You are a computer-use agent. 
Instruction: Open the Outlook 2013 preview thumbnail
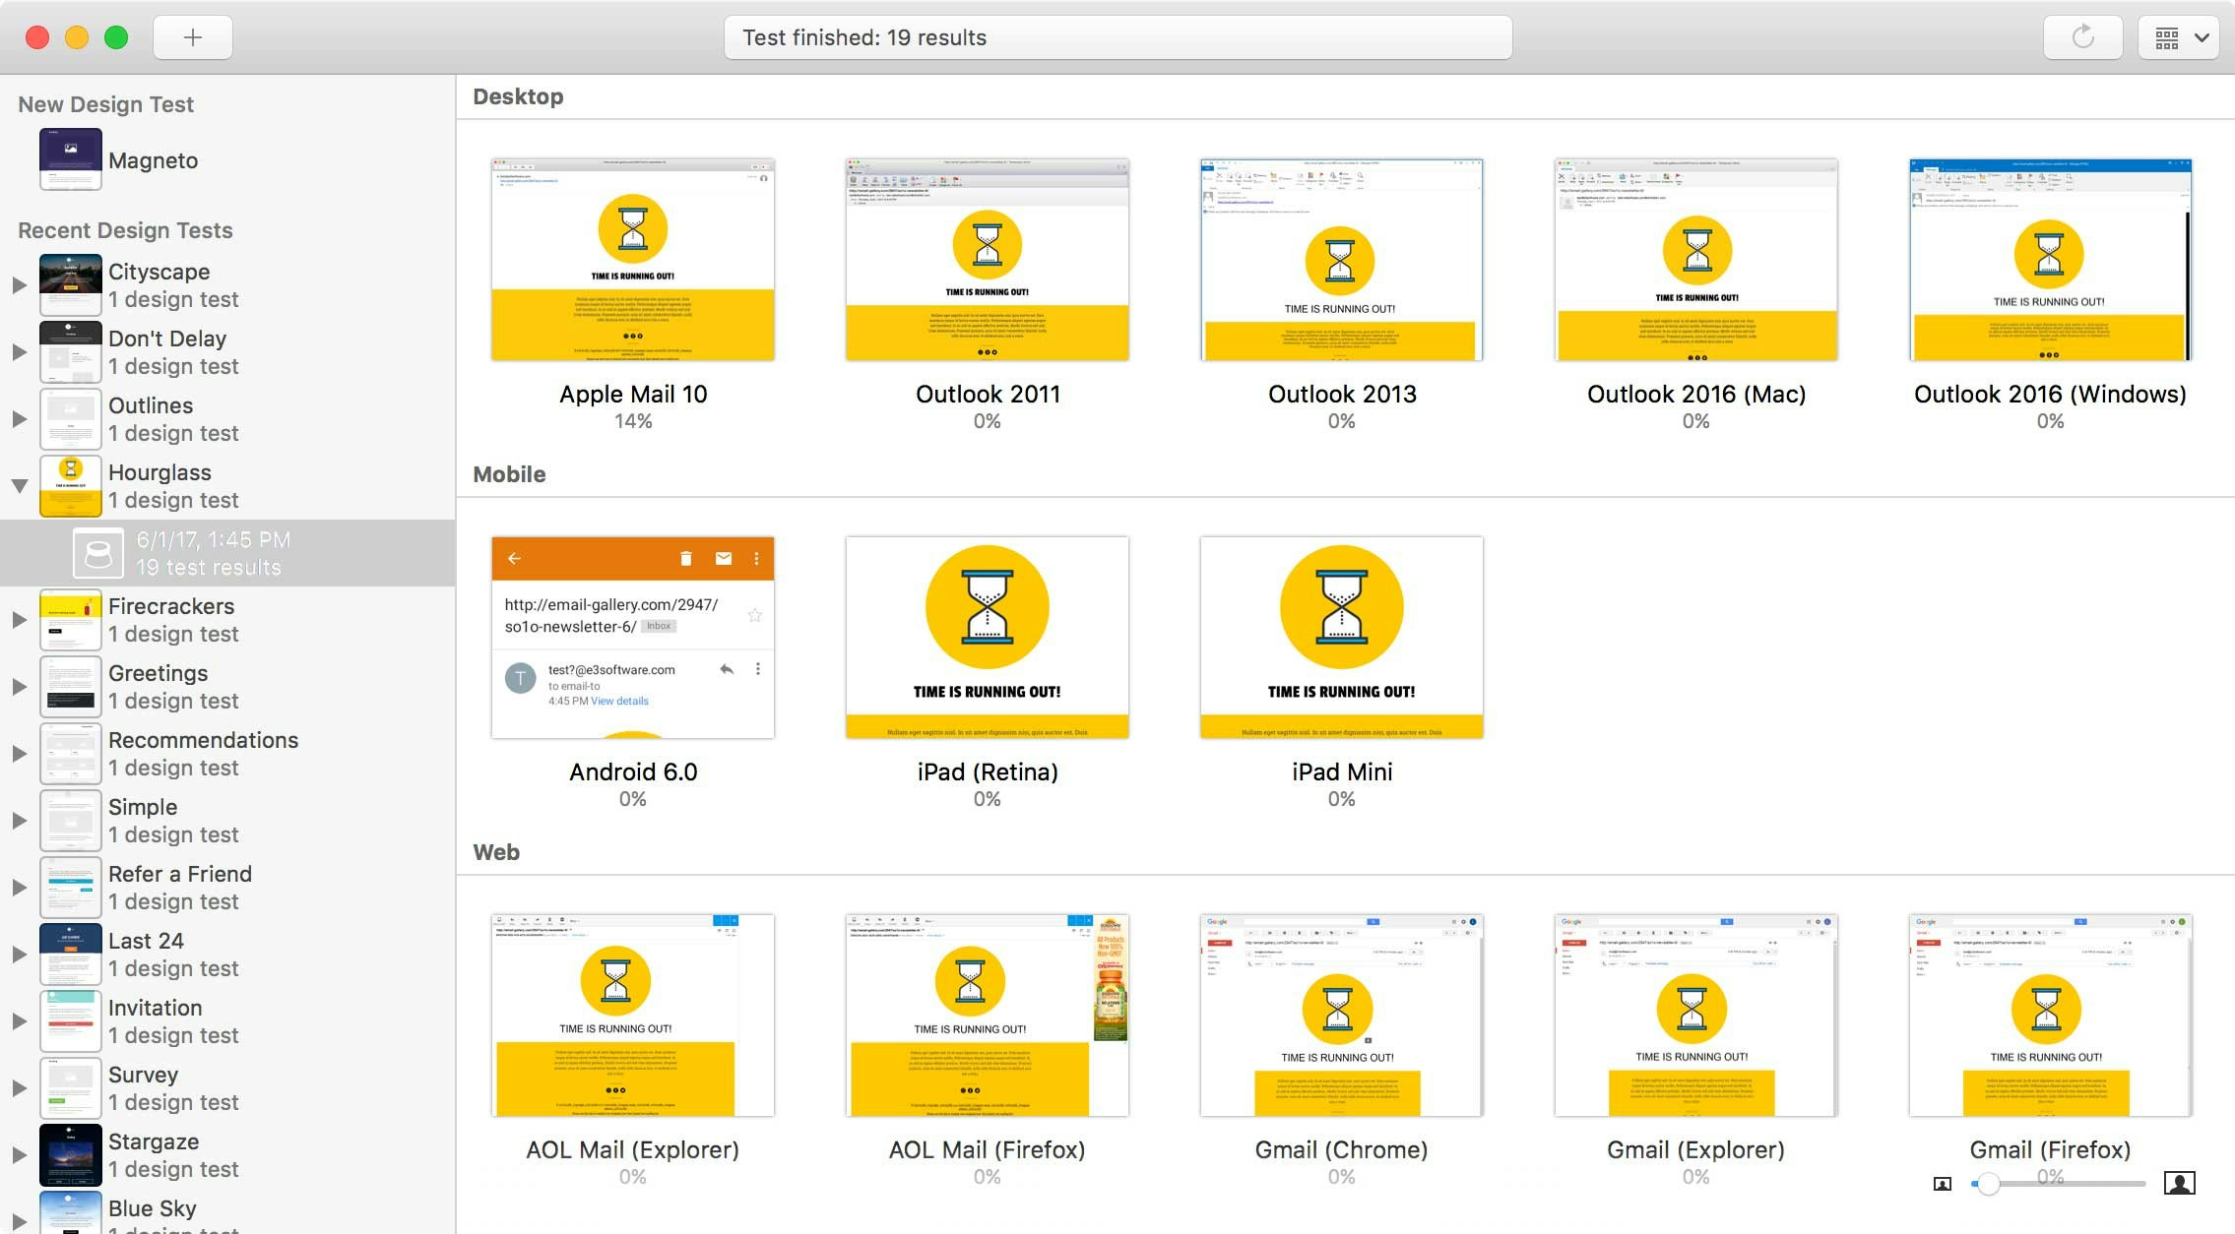[1341, 260]
